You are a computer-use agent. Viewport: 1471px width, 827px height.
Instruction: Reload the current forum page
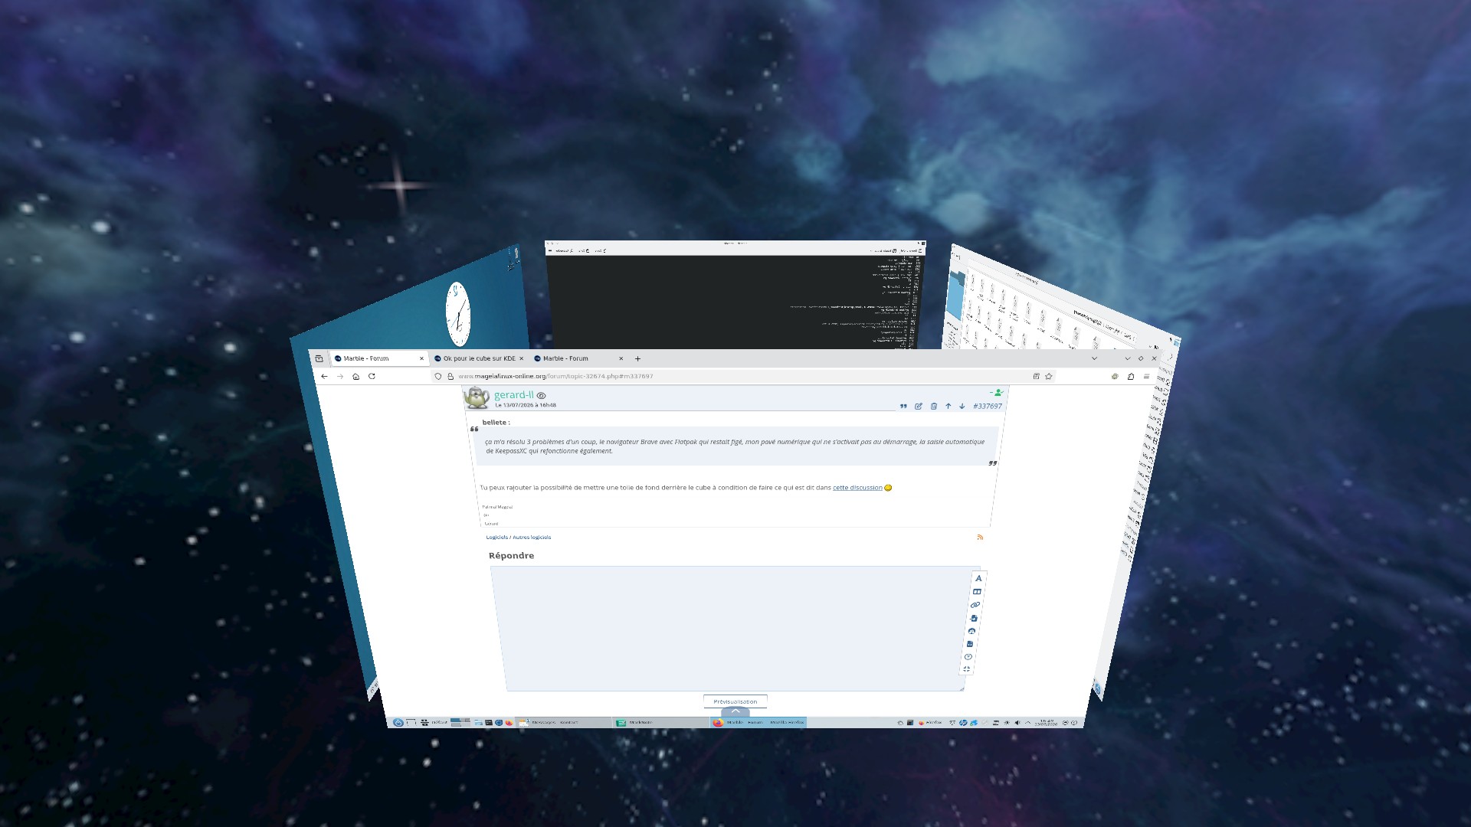tap(372, 376)
